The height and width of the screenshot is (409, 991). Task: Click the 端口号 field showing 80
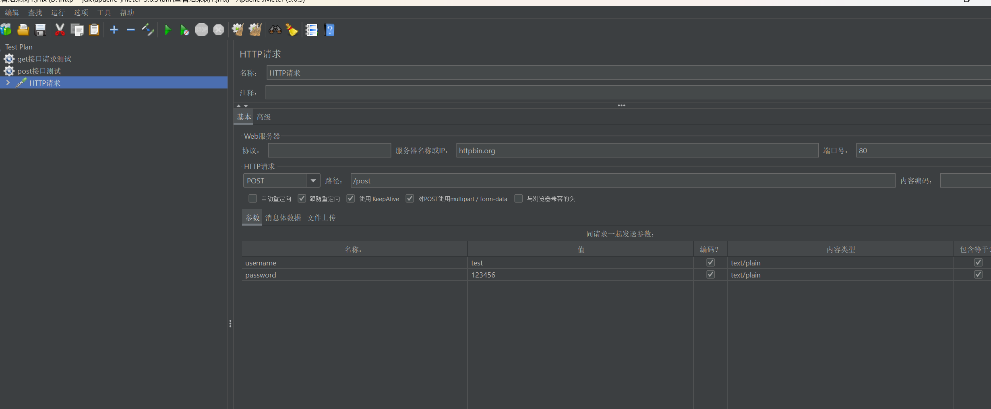coord(924,150)
